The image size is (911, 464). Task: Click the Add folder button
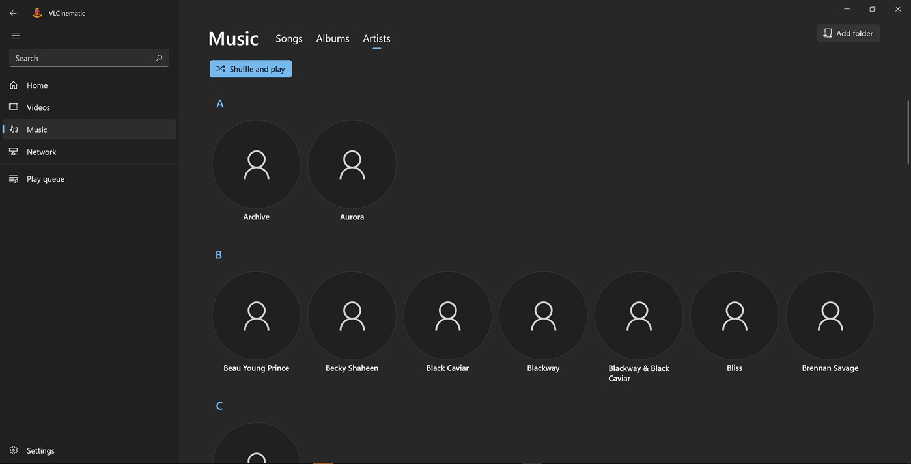coord(847,33)
